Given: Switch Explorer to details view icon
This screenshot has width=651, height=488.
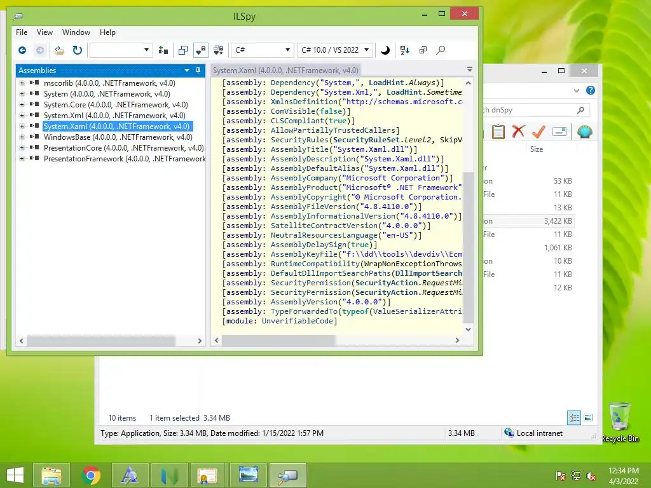Looking at the screenshot, I should 574,418.
